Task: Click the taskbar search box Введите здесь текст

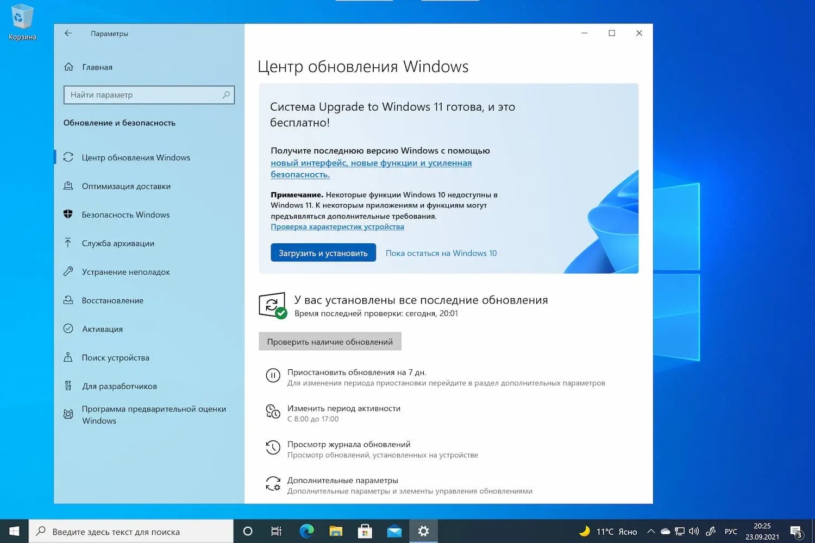Action: [131, 531]
